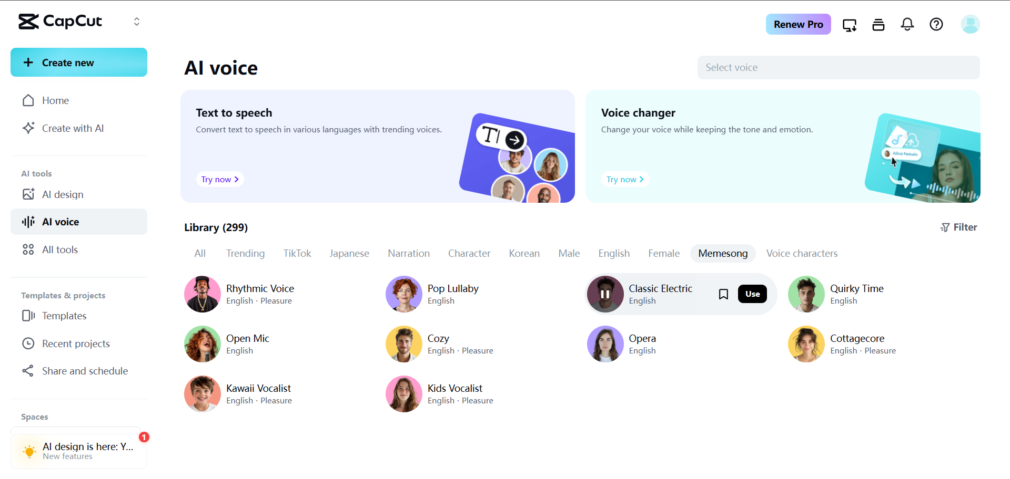The width and height of the screenshot is (1010, 479).
Task: Click the Quirky Time voice name
Action: [857, 288]
